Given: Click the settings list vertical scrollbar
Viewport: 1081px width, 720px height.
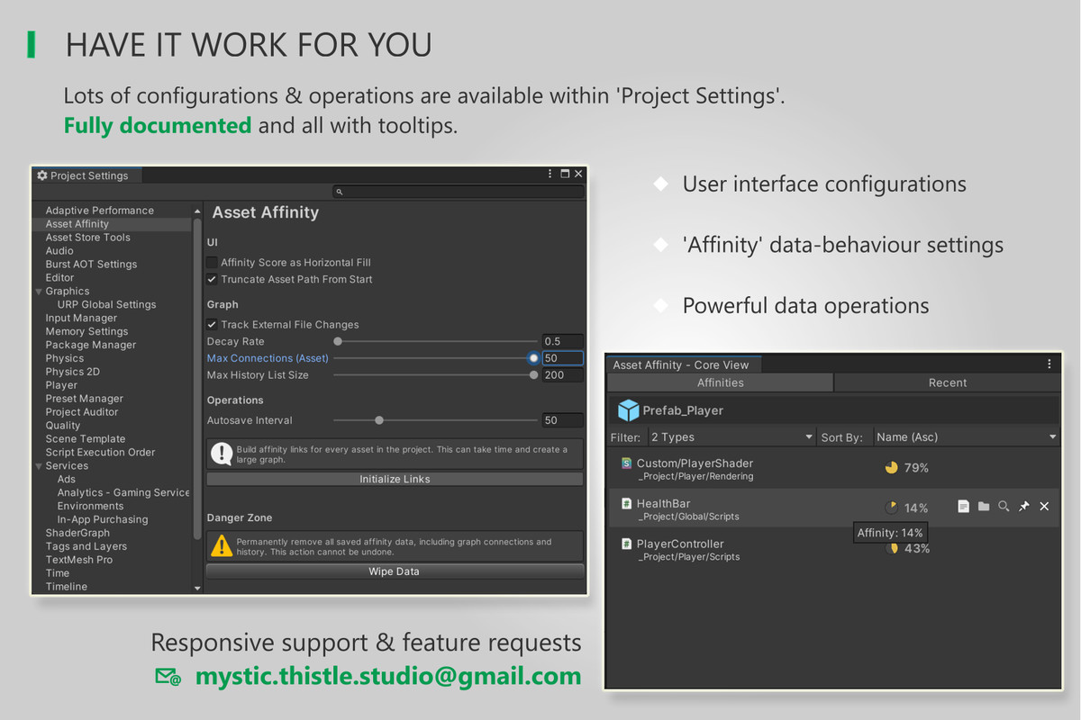Looking at the screenshot, I should point(197,378).
